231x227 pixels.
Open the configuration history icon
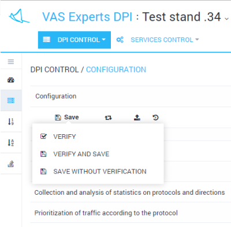coord(155,118)
